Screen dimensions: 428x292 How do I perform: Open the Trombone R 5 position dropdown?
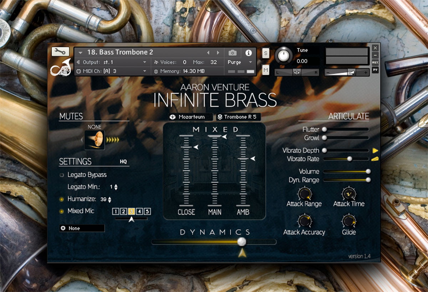click(239, 117)
